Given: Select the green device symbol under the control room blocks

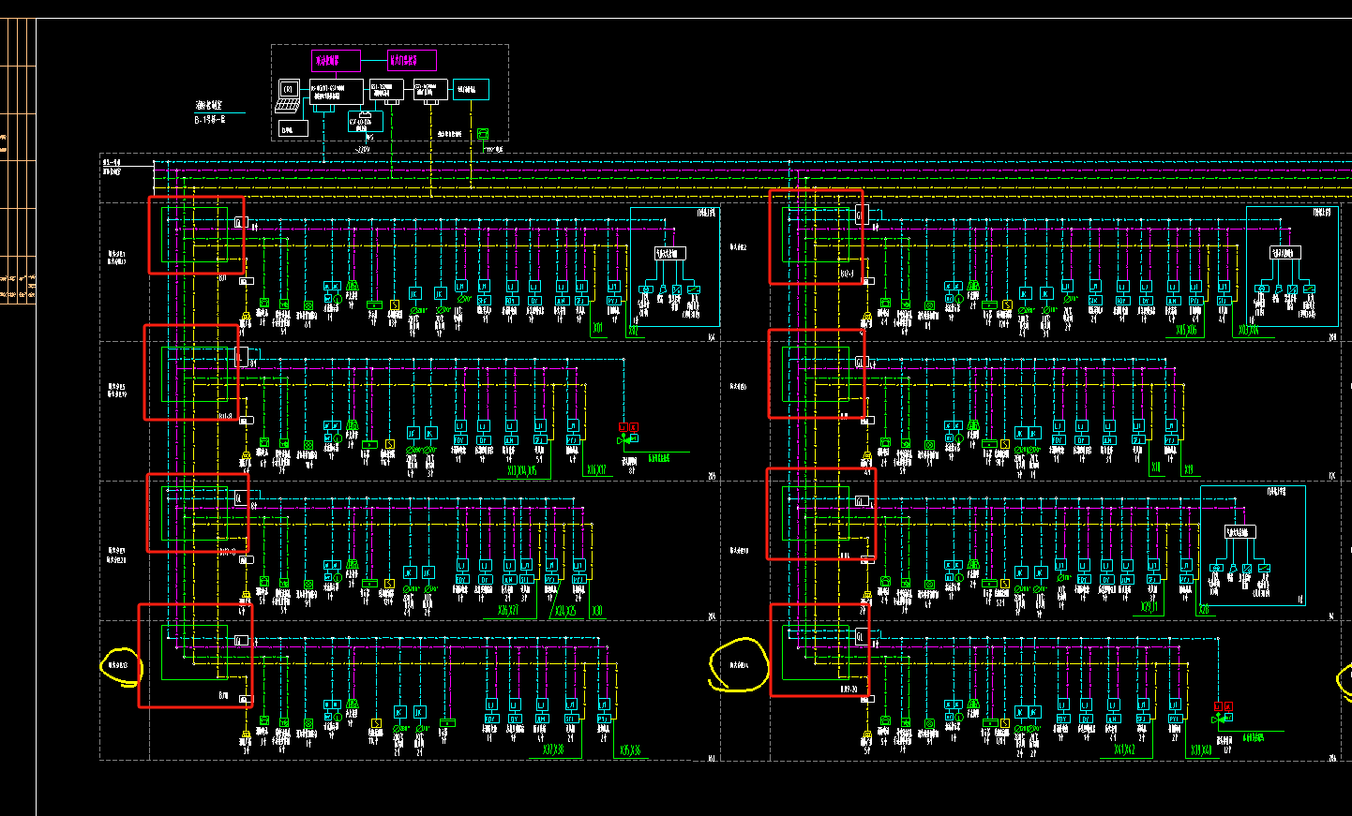Looking at the screenshot, I should click(483, 134).
